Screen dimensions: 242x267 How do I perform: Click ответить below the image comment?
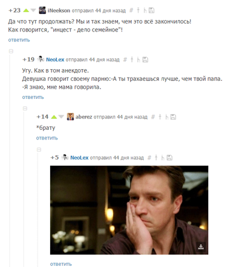[x=61, y=264]
